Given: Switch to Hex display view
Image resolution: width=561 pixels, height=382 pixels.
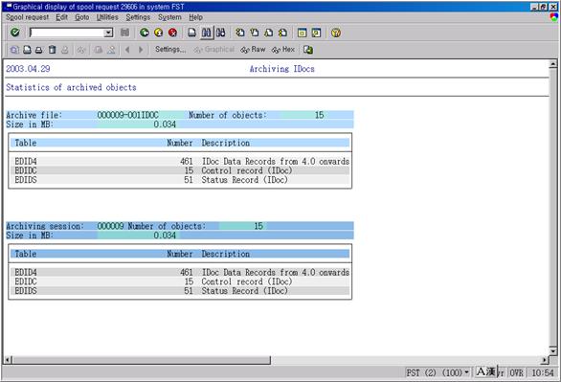Looking at the screenshot, I should click(283, 50).
